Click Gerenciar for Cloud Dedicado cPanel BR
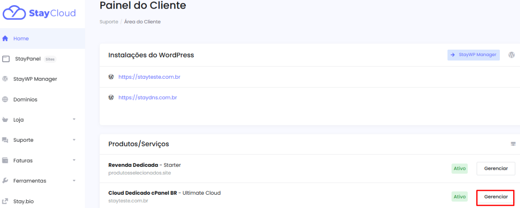Image resolution: width=520 pixels, height=208 pixels. (496, 197)
